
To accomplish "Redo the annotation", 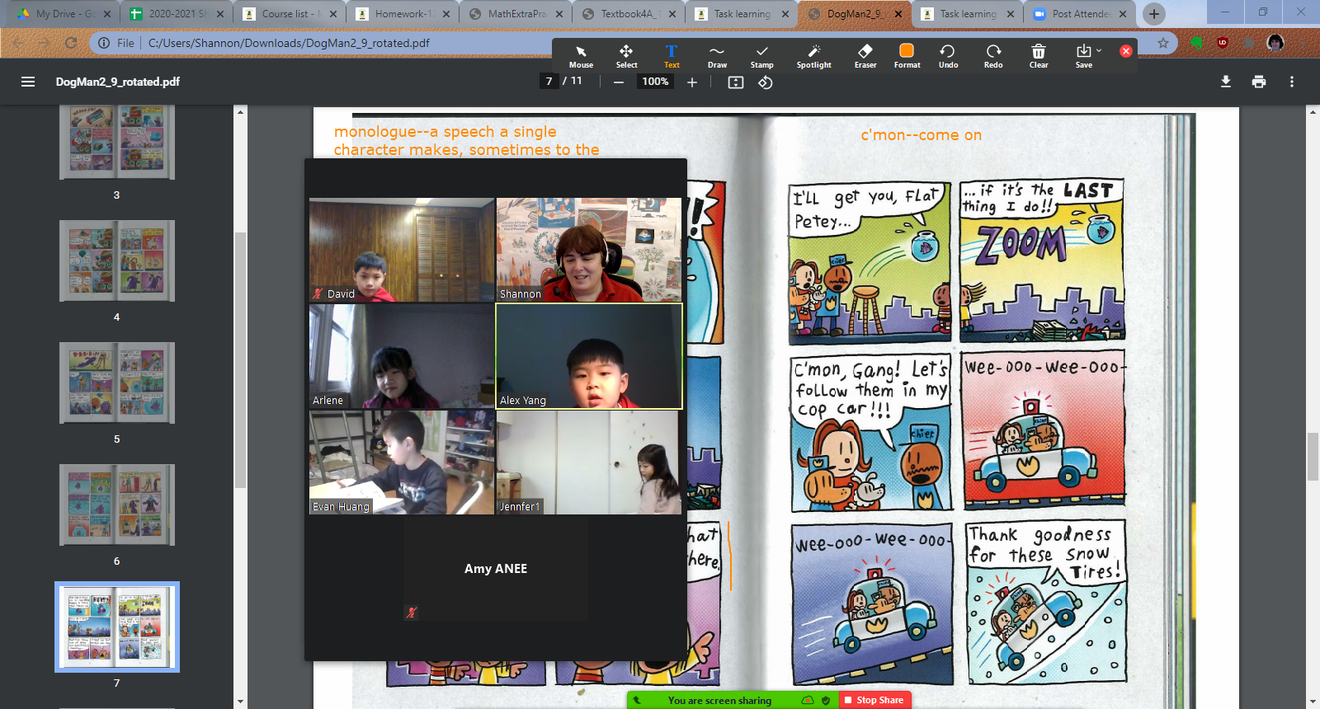I will (993, 56).
